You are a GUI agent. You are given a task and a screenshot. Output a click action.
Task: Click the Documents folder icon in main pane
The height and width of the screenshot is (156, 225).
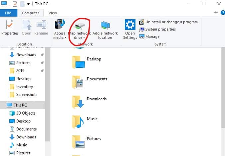point(78,82)
